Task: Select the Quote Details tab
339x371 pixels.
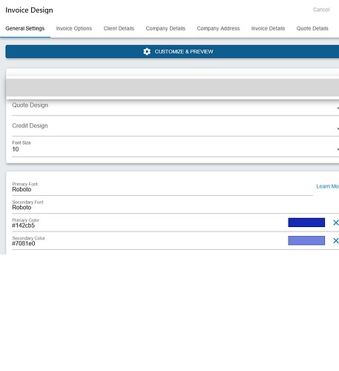Action: tap(312, 28)
